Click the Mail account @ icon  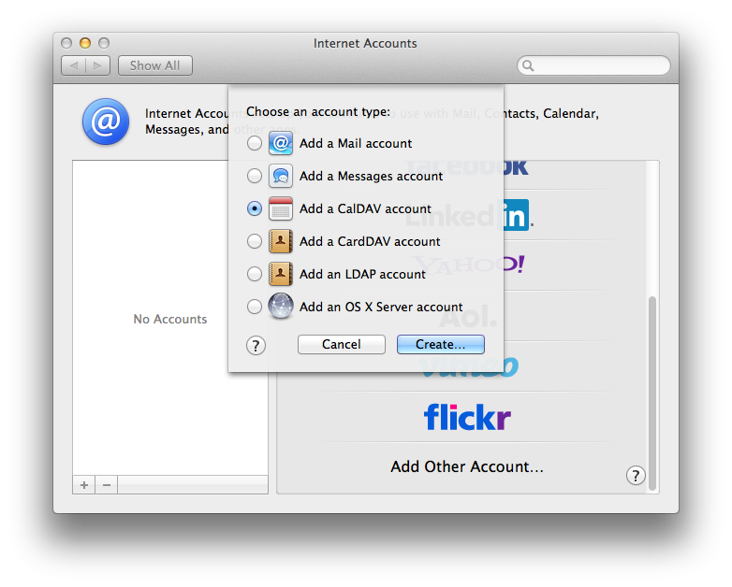click(x=281, y=143)
